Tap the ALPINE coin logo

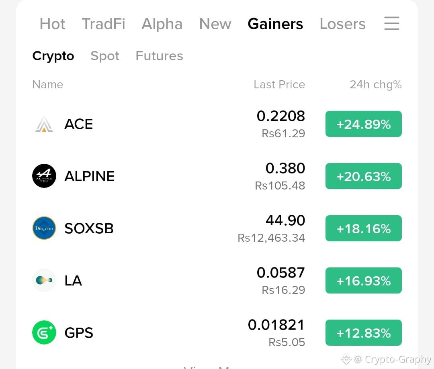[44, 176]
